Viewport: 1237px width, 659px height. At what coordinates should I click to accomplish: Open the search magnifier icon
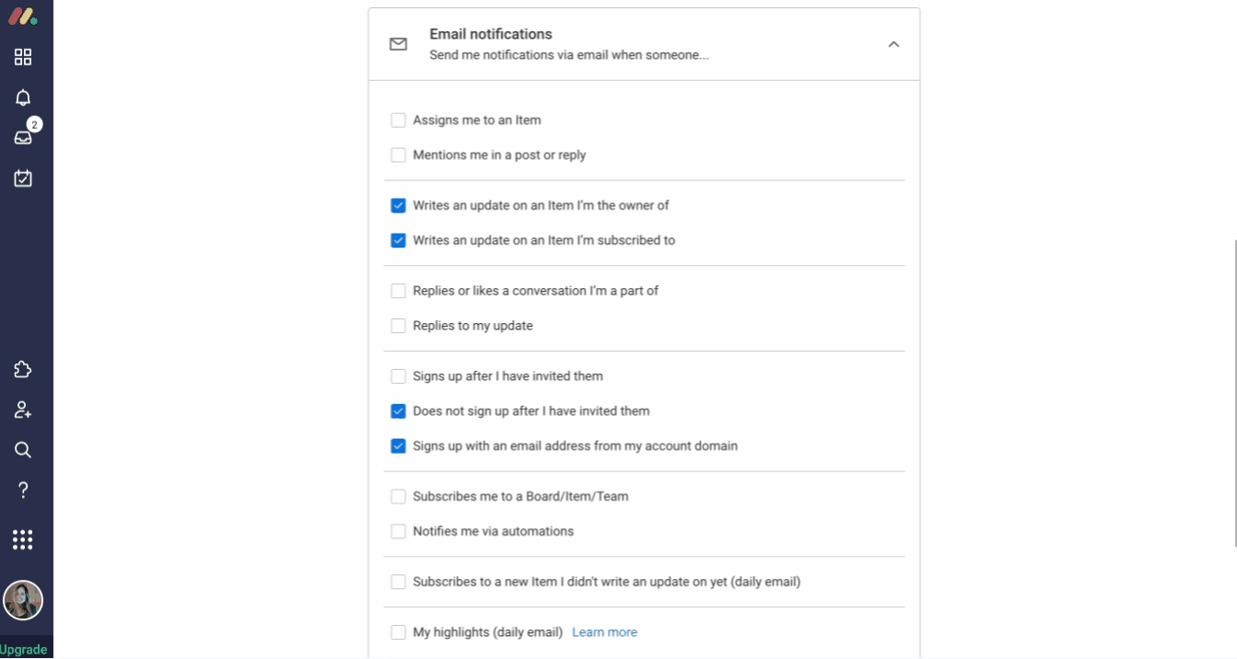23,450
